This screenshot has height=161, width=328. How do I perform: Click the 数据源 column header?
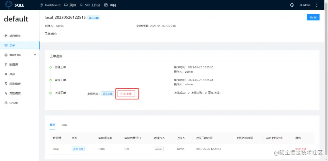57,138
